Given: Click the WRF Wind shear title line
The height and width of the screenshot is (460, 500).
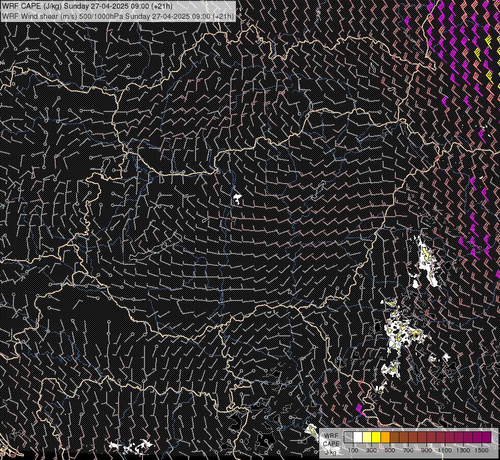Looking at the screenshot, I should (x=117, y=16).
